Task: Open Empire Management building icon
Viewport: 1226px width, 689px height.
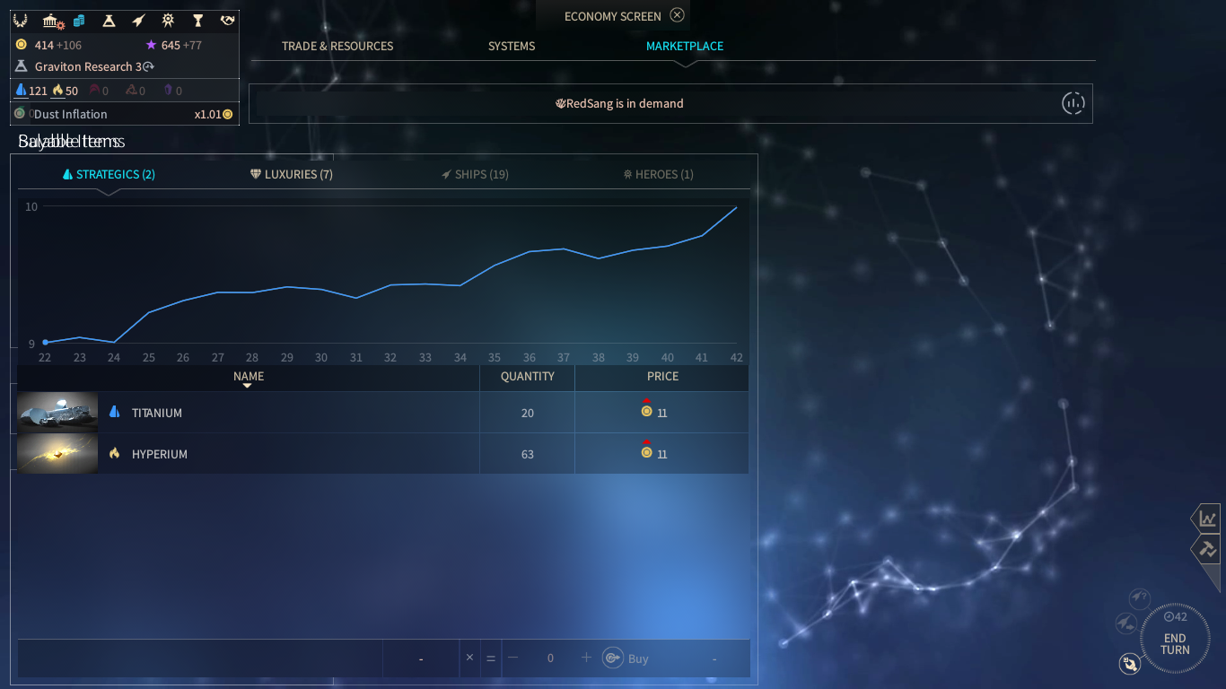Action: click(52, 21)
